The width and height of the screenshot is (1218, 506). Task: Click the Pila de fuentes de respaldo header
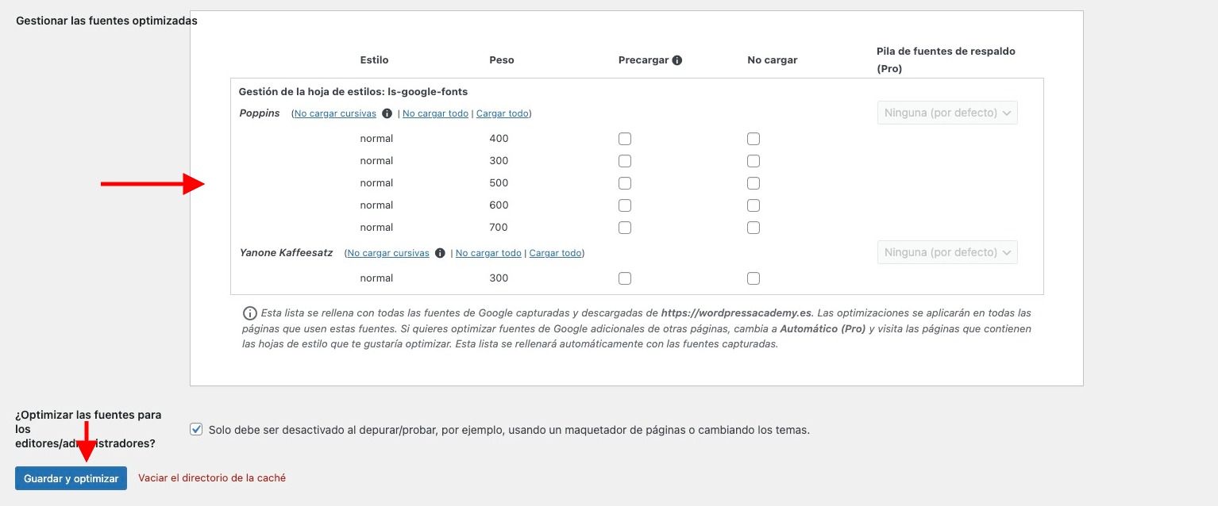click(x=946, y=59)
